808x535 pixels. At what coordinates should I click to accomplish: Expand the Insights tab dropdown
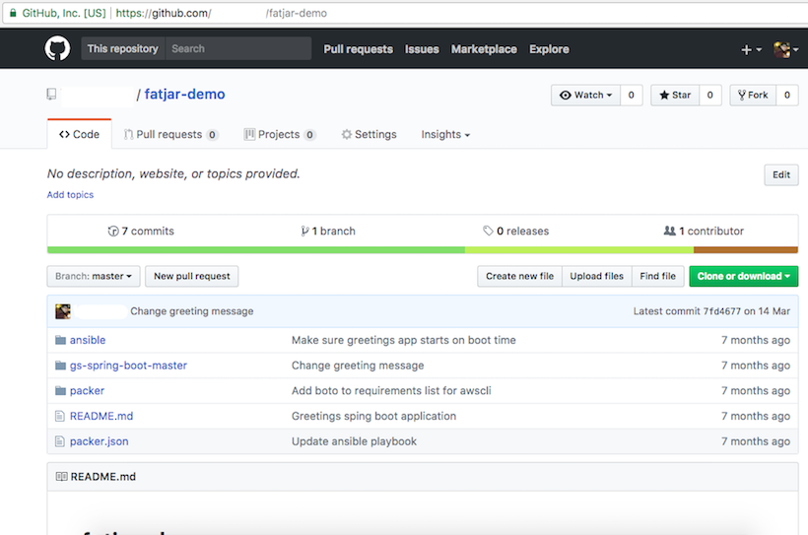[445, 135]
